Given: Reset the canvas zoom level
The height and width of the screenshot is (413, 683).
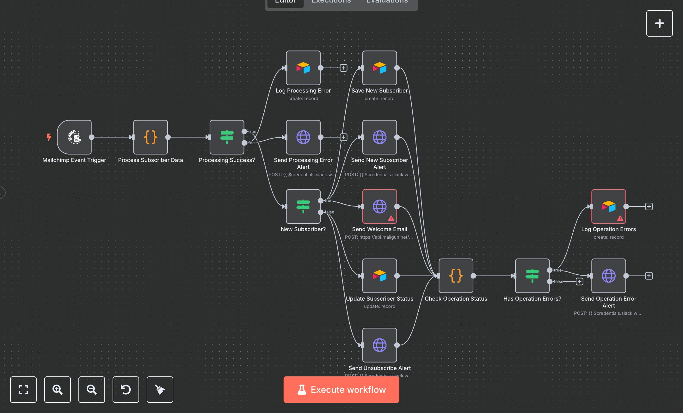Looking at the screenshot, I should (x=126, y=390).
